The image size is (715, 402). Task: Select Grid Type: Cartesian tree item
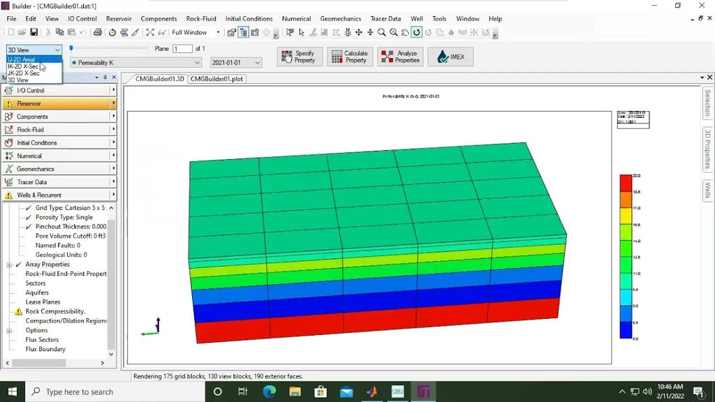71,208
